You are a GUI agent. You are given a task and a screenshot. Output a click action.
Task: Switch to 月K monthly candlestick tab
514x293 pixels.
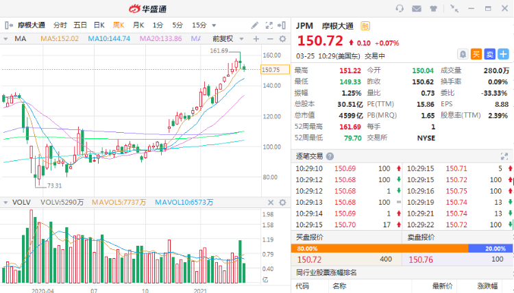[x=138, y=25]
